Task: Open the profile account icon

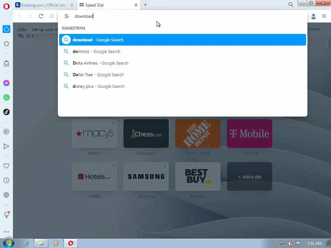Action: (314, 16)
